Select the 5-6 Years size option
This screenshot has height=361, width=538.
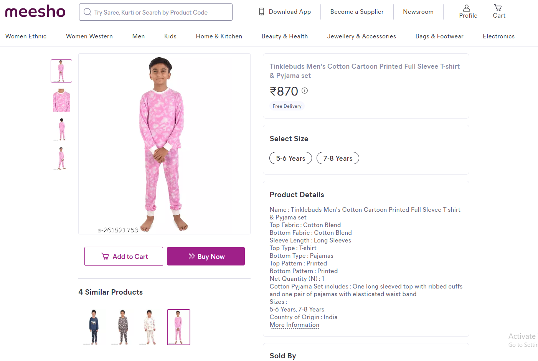[290, 158]
